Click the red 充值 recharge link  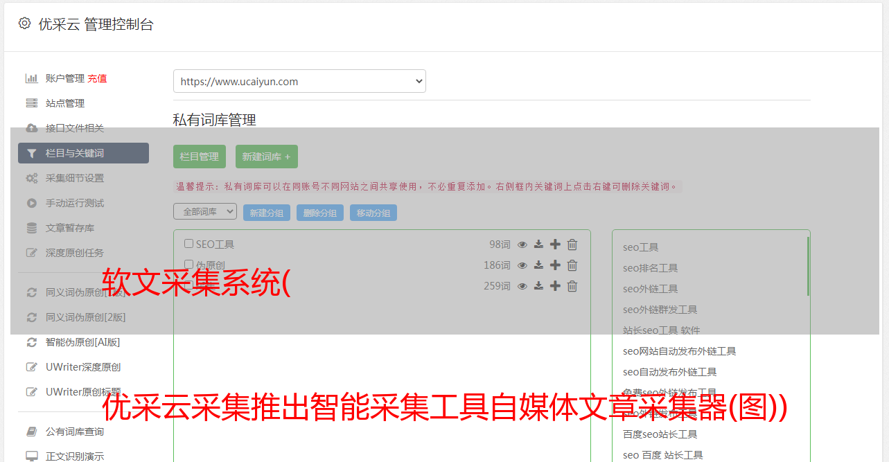click(x=97, y=78)
